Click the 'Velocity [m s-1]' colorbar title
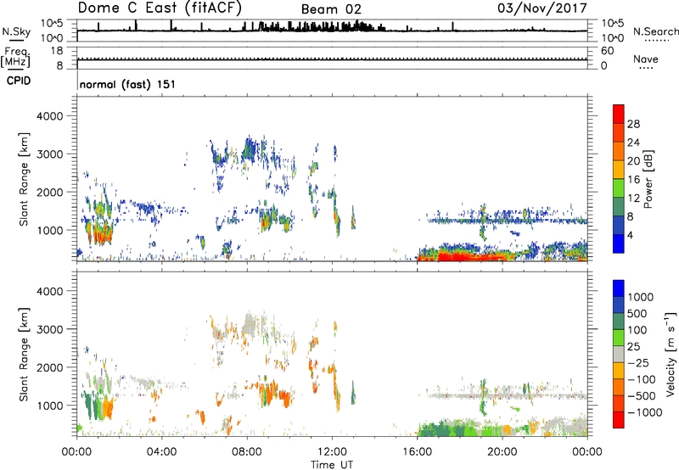Viewport: 679px width, 470px height. [x=671, y=354]
